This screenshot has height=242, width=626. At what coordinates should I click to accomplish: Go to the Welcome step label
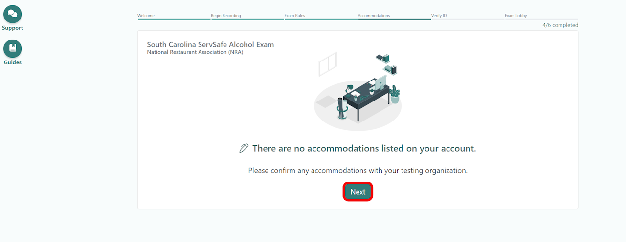pyautogui.click(x=146, y=16)
